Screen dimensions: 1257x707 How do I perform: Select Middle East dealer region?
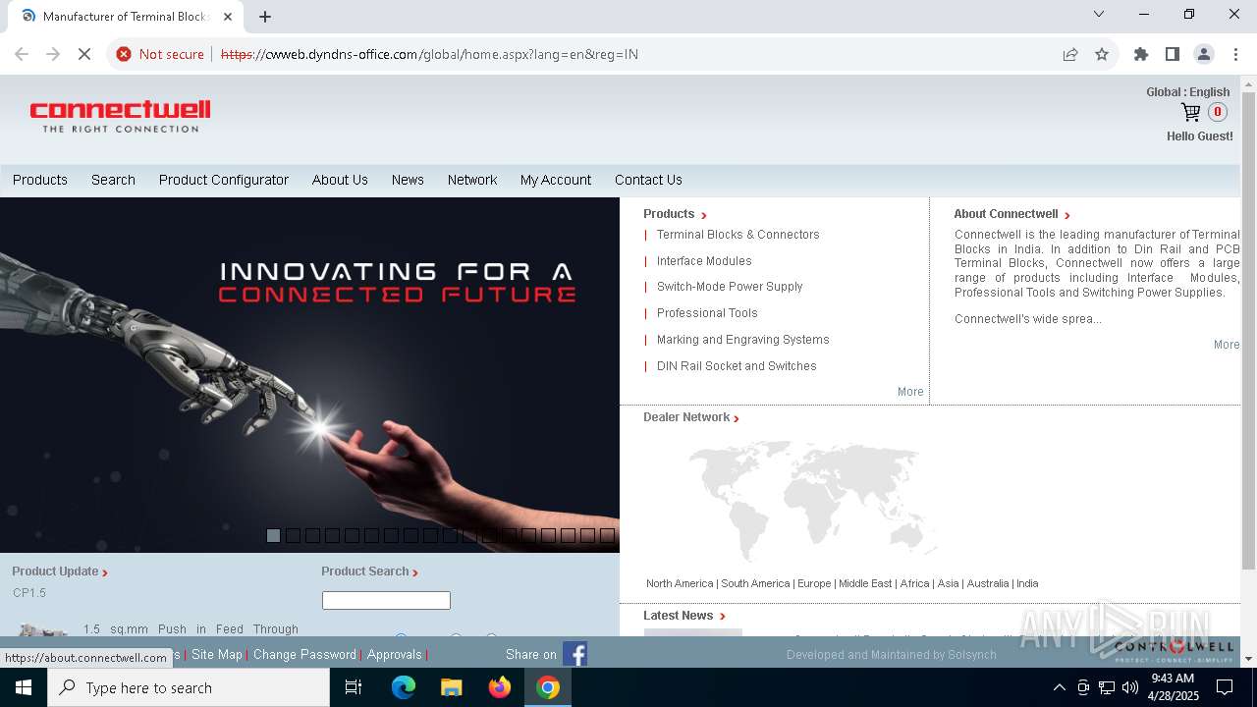tap(865, 583)
